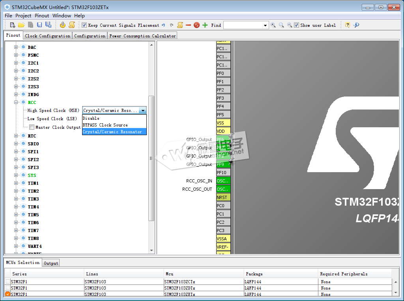Click the PF10 pin on the chip

[x=223, y=173]
